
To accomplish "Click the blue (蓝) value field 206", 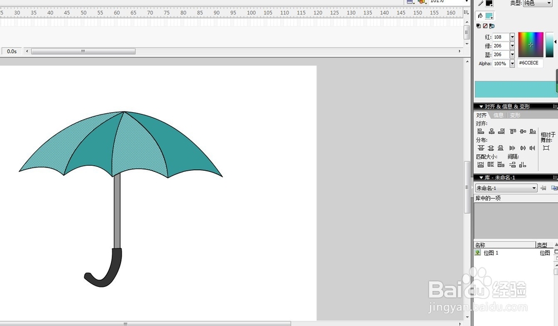I will click(501, 55).
